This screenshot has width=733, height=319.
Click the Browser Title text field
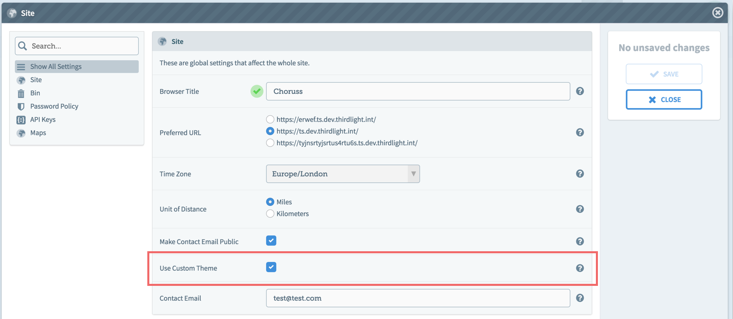pos(418,91)
